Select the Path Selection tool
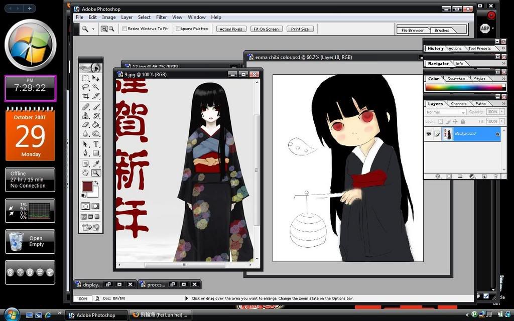Screen dimensions: 514x321 click(85, 144)
